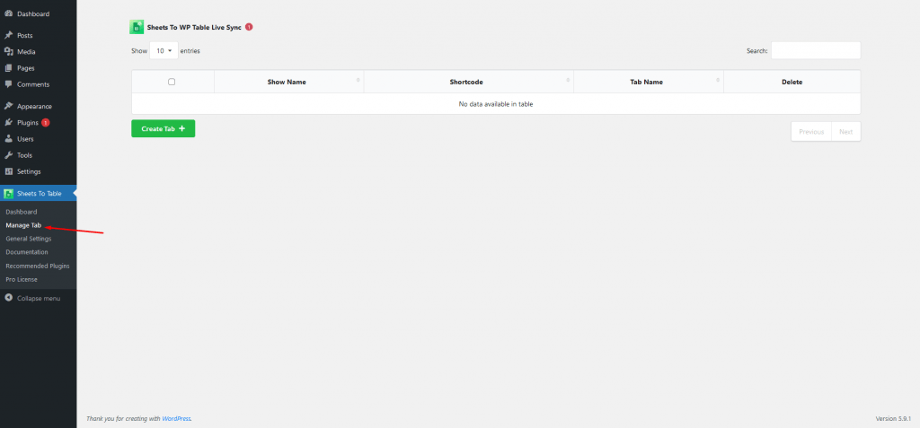
Task: Click the Plugins plug icon
Action: (8, 123)
